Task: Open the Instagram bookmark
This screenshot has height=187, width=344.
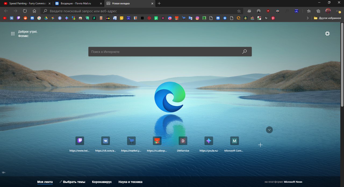Action: pyautogui.click(x=197, y=18)
